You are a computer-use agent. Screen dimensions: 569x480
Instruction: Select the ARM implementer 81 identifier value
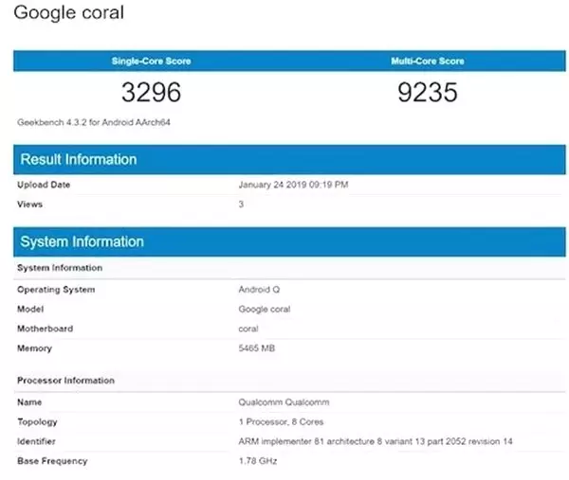click(x=376, y=441)
